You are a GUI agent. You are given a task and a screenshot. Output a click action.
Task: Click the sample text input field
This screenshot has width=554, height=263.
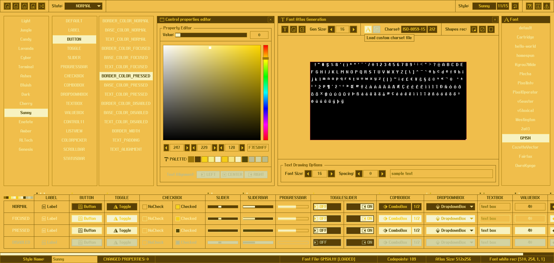tap(441, 174)
